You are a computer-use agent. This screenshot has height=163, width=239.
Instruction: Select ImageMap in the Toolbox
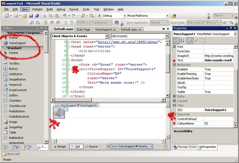point(16,127)
